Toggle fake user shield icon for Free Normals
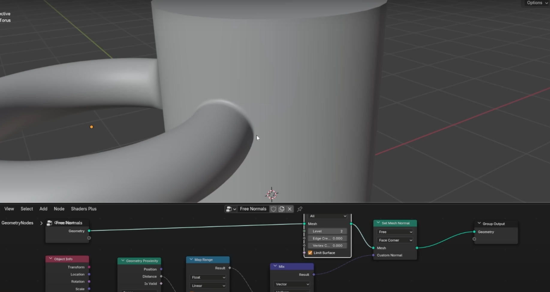Screen dimensions: 550x292 click(273, 209)
